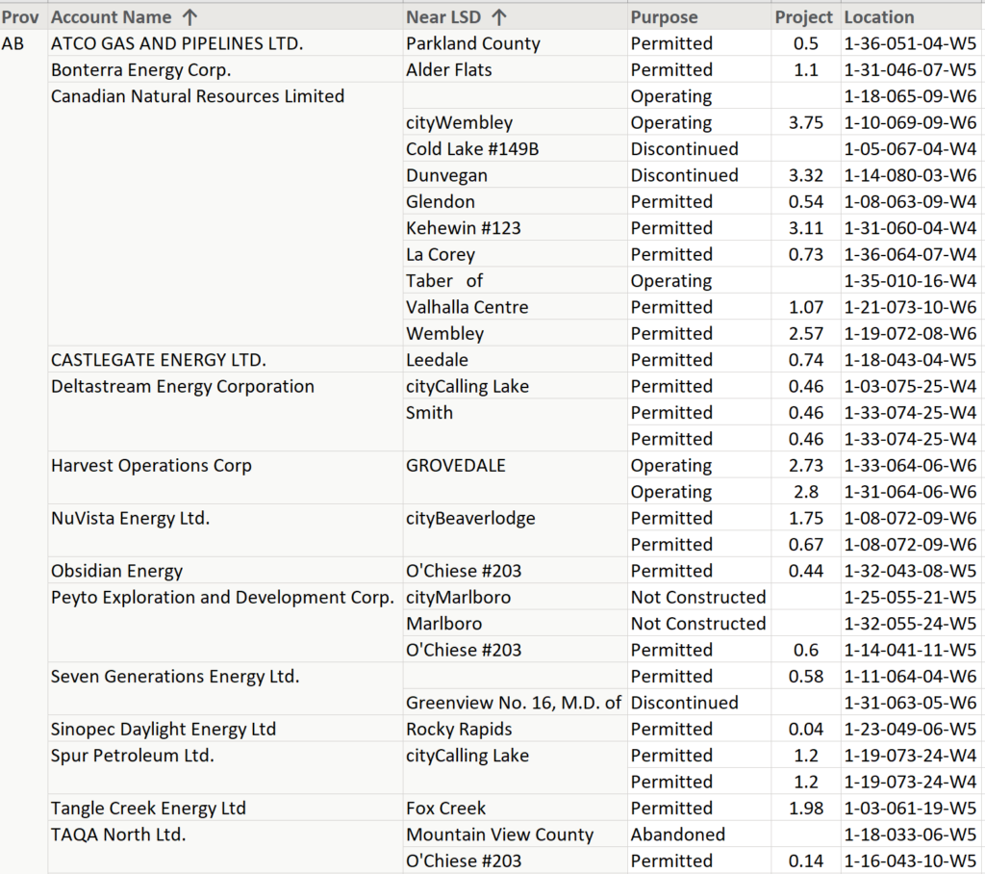Select Parkland County Near LSD cell

tap(473, 43)
